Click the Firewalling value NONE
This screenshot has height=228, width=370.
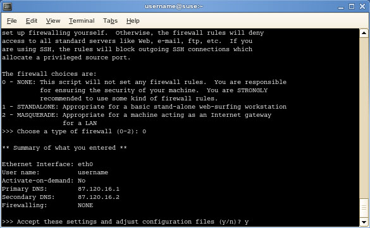coord(85,205)
